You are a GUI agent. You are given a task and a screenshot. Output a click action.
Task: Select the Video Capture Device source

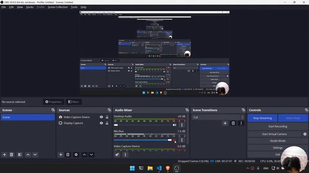[x=76, y=117]
